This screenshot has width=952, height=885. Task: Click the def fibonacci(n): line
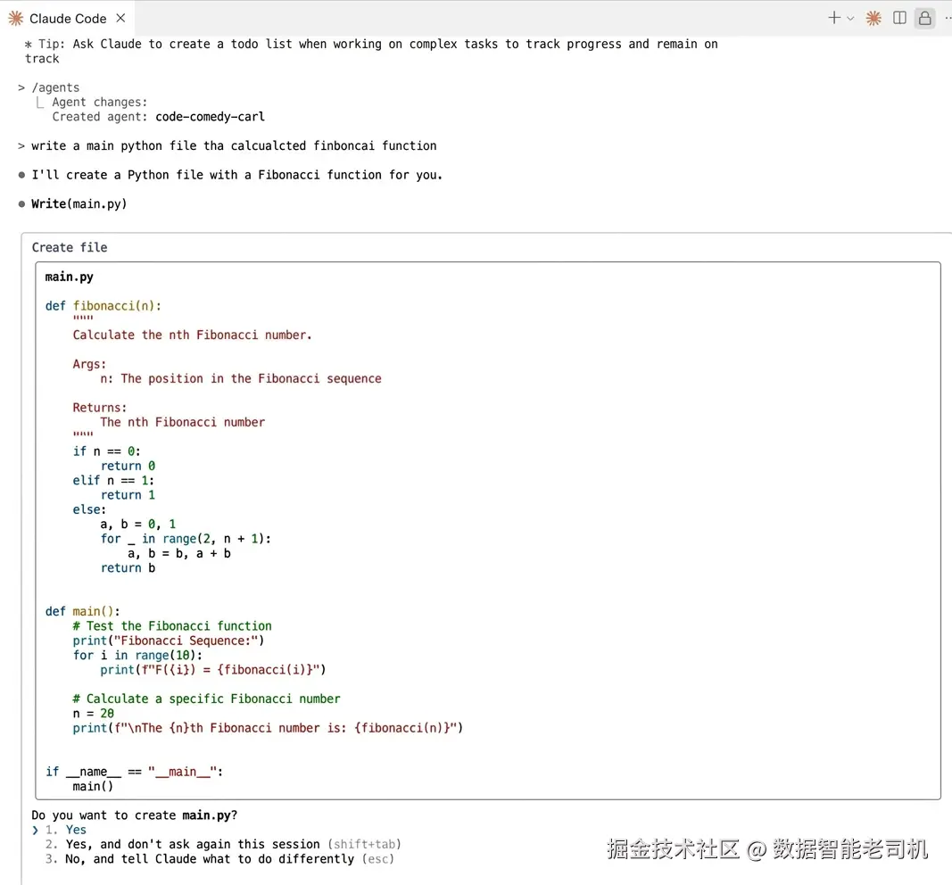pos(103,306)
